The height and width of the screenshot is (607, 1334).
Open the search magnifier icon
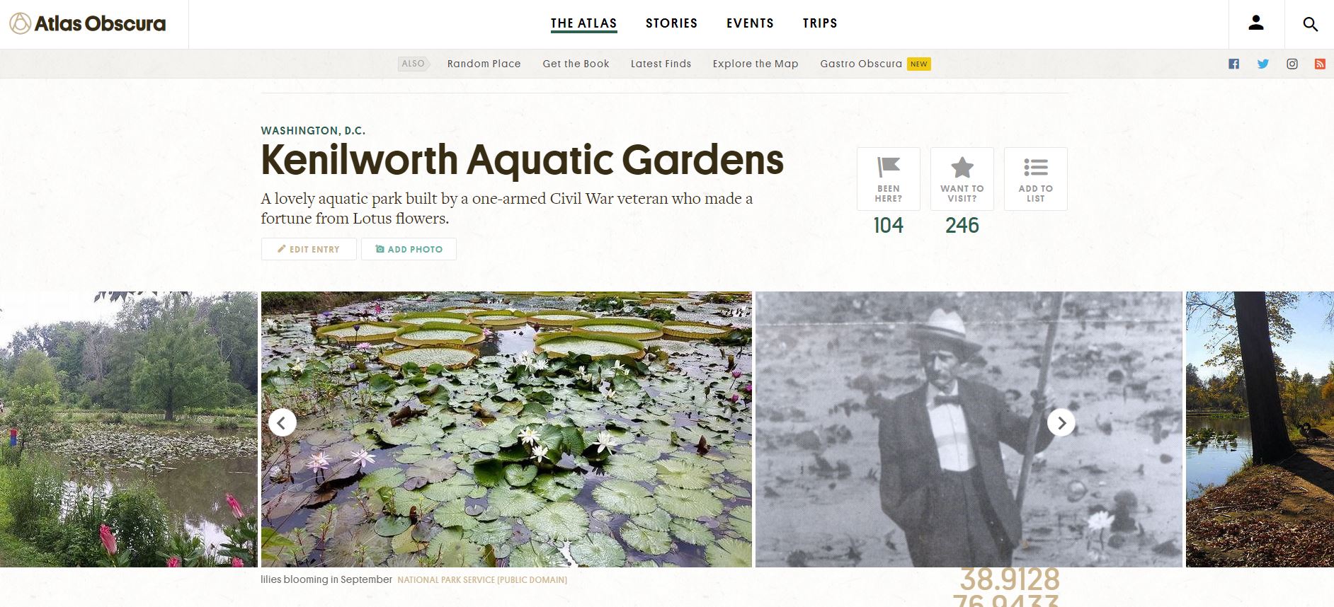1310,24
